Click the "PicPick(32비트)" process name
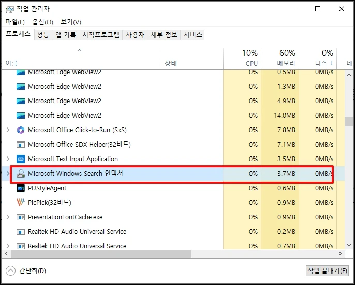355x285 pixels. [x=50, y=202]
